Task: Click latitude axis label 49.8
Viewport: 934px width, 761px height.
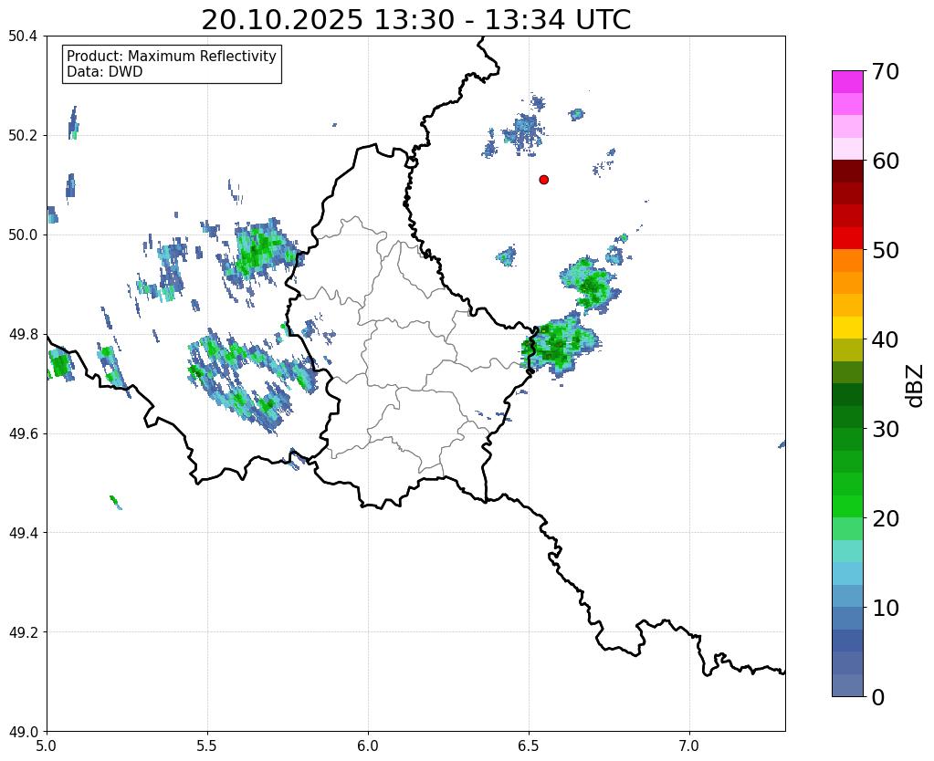Action: click(x=23, y=334)
